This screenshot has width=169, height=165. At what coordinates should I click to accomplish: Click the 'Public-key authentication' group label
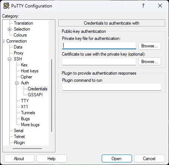pos(84,31)
